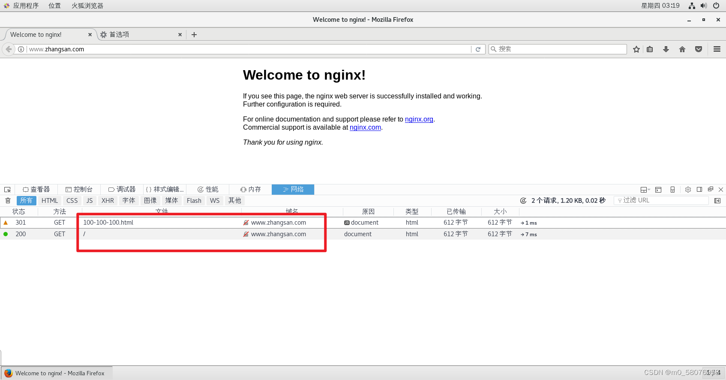Switch to the 内存 memory tab
The image size is (726, 380).
251,190
